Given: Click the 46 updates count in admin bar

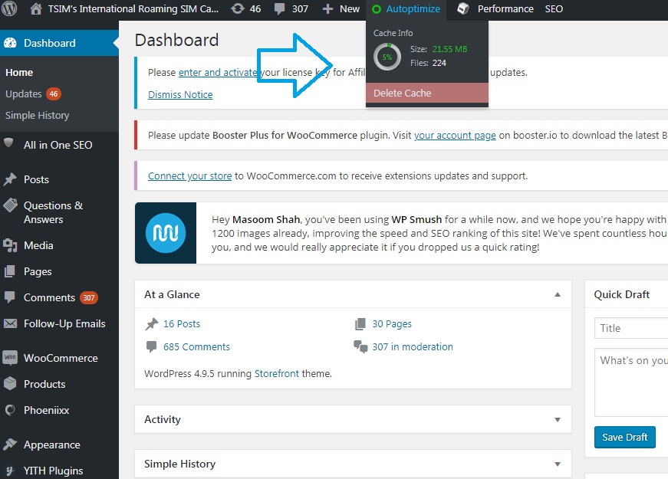Looking at the screenshot, I should pos(255,9).
